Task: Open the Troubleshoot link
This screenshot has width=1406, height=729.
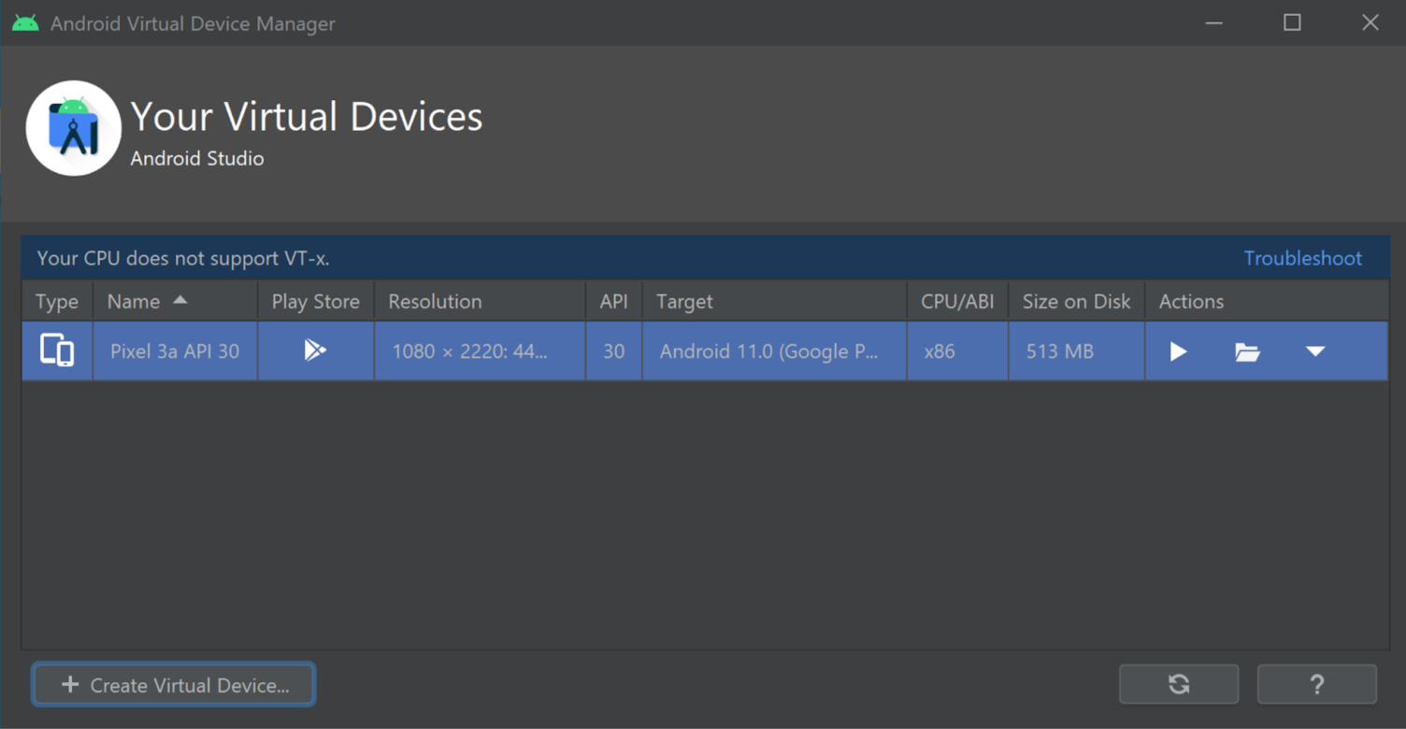Action: click(x=1302, y=258)
